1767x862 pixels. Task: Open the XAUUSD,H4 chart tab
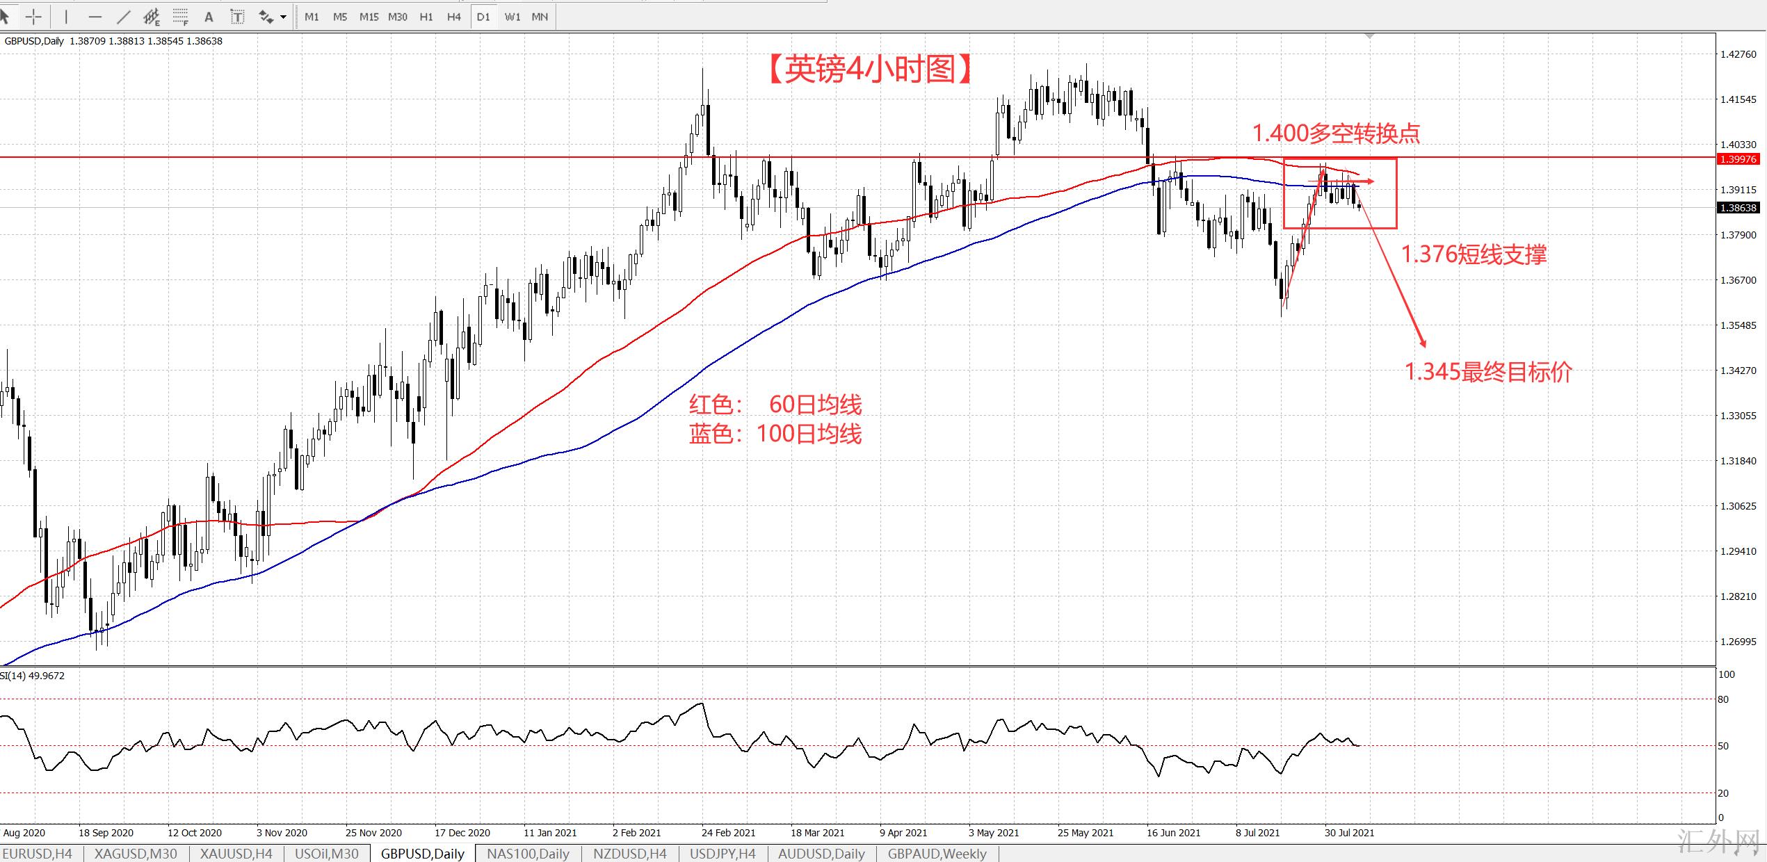coord(236,854)
